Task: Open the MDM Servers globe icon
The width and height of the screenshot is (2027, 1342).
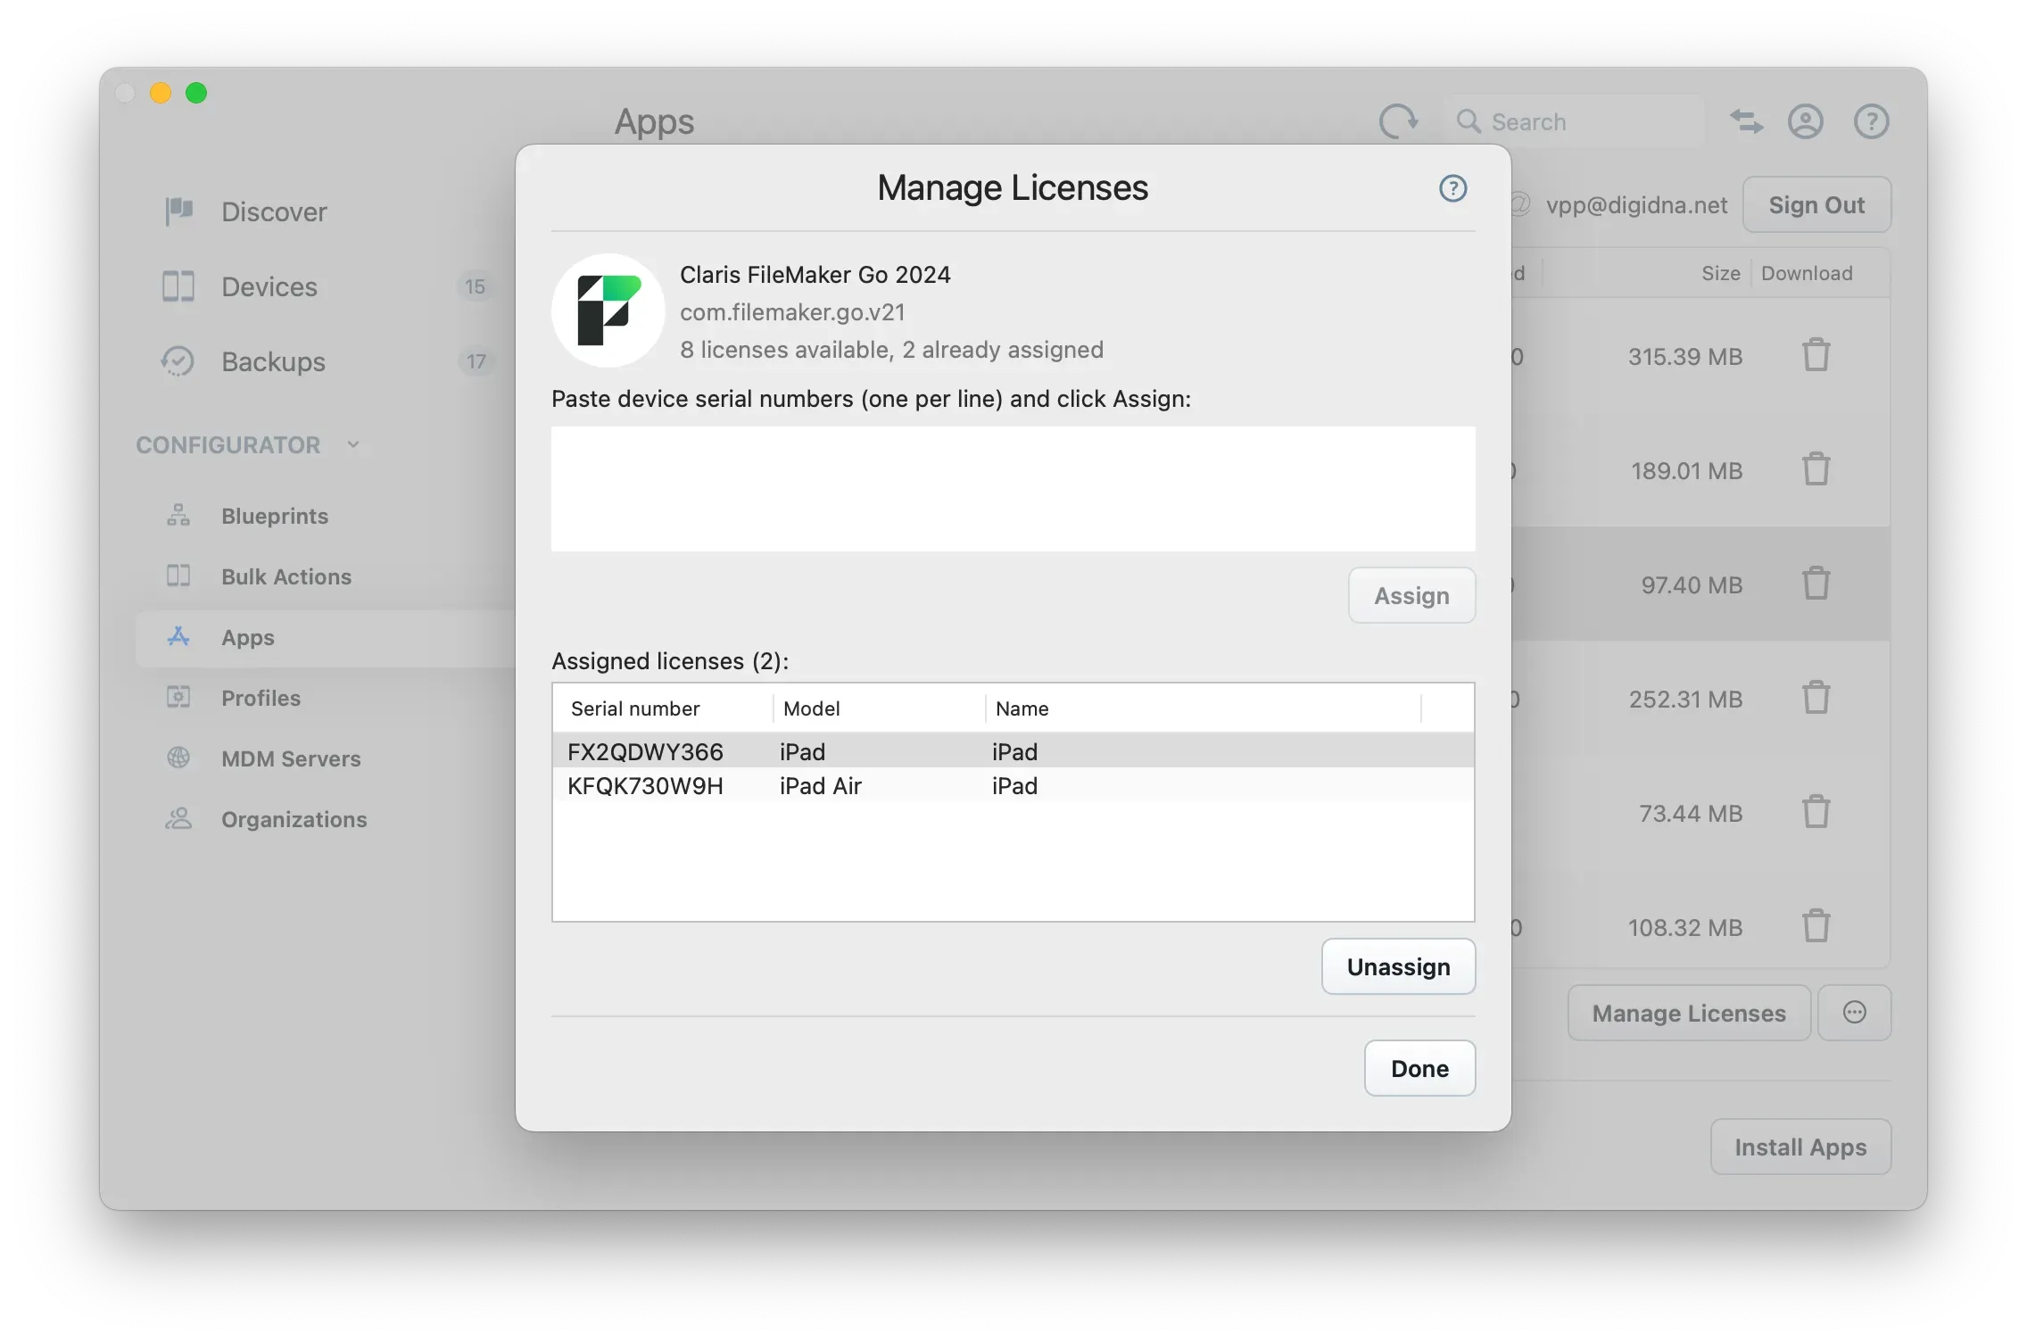Action: pos(178,758)
